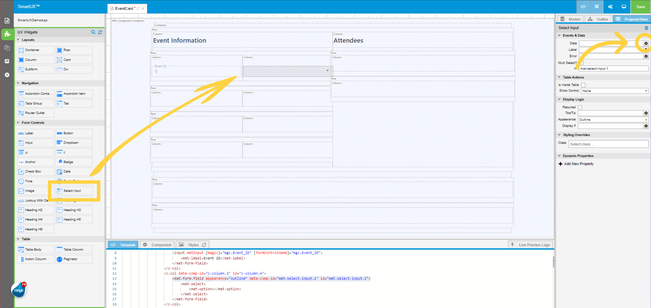Screen dimensions: 651x308
Task: Enable the Required checkbox under Display Logic
Action: [x=580, y=107]
